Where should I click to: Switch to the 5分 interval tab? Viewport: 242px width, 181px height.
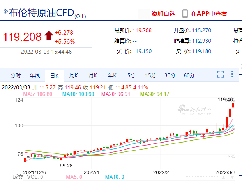(x=131, y=75)
